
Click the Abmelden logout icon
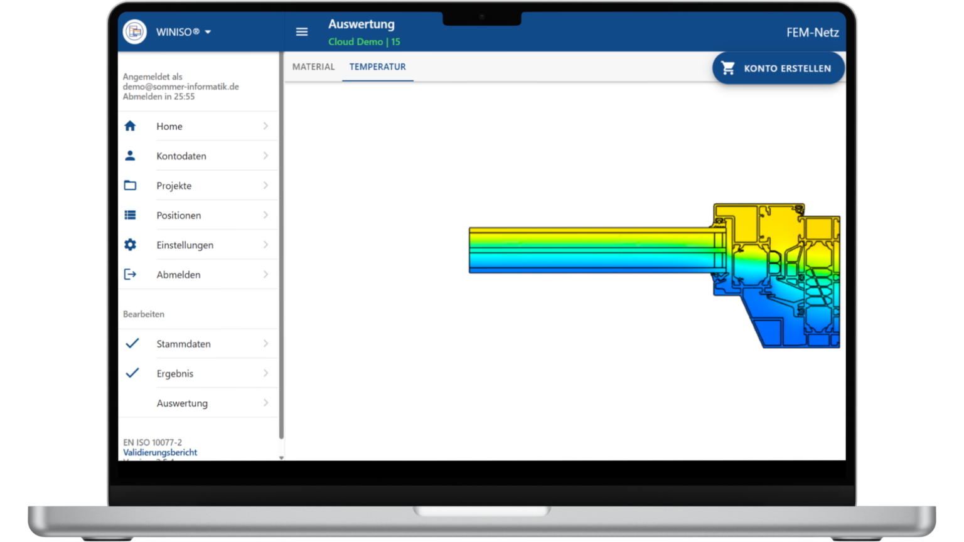[130, 274]
